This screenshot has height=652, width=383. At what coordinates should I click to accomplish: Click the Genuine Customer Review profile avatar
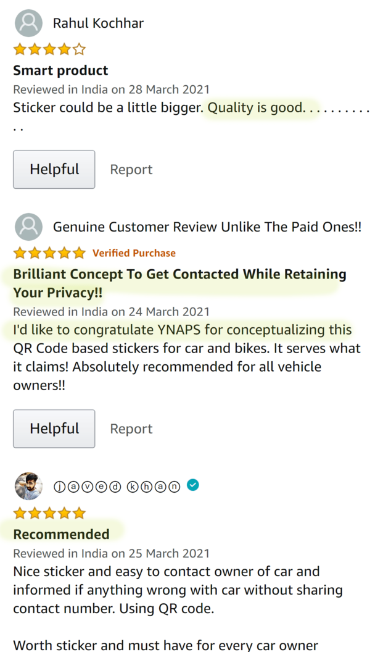coord(28,227)
